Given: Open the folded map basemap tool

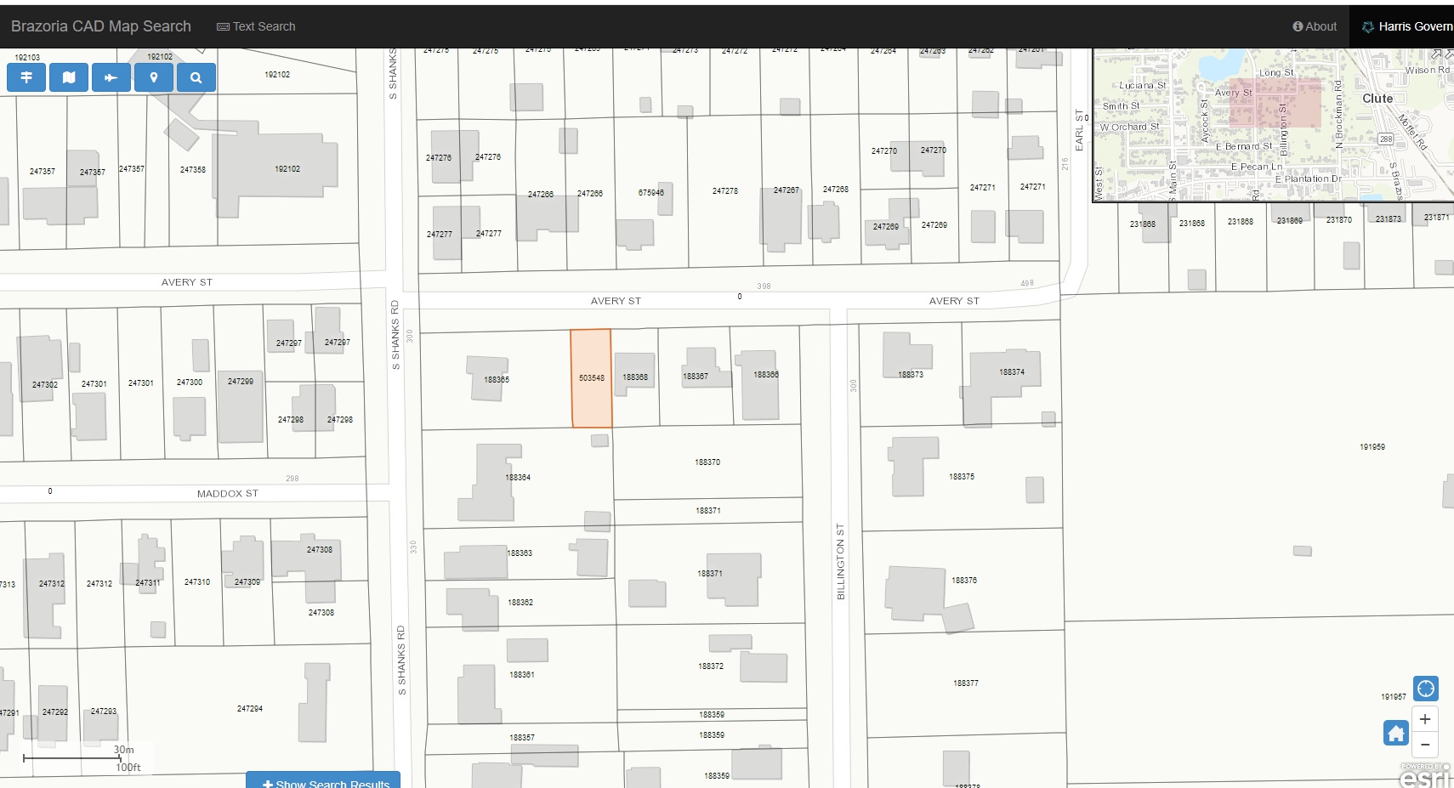Looking at the screenshot, I should tap(69, 77).
